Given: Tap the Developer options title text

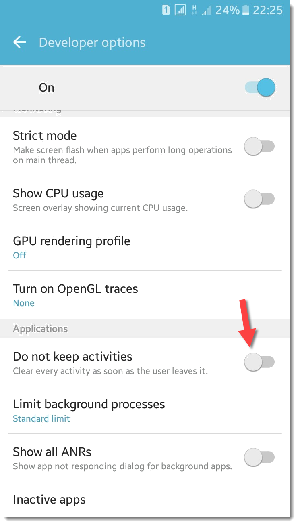Looking at the screenshot, I should click(92, 43).
